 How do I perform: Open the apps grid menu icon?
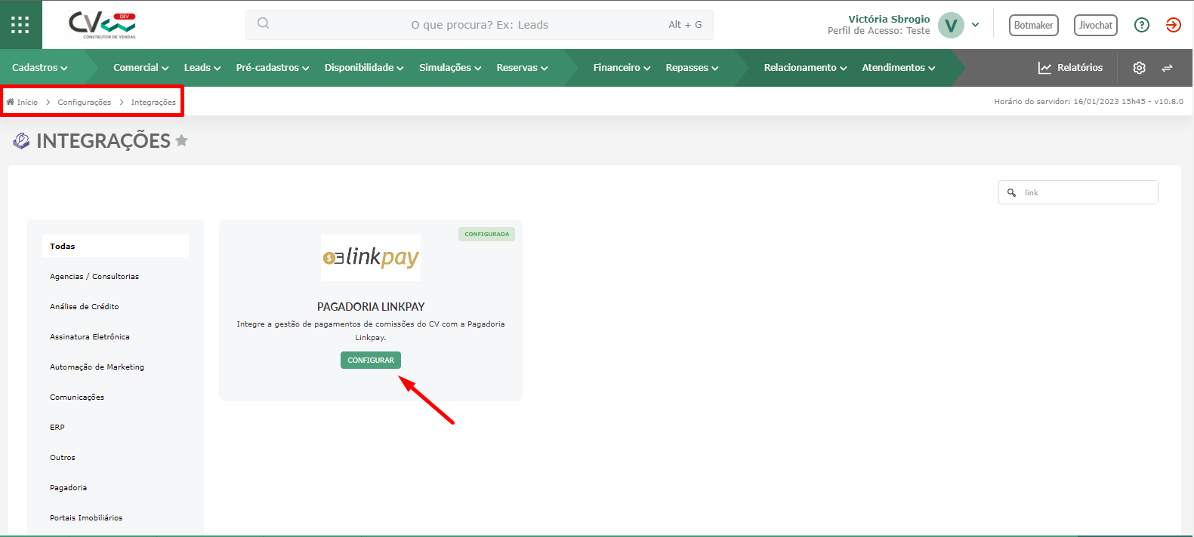click(20, 25)
